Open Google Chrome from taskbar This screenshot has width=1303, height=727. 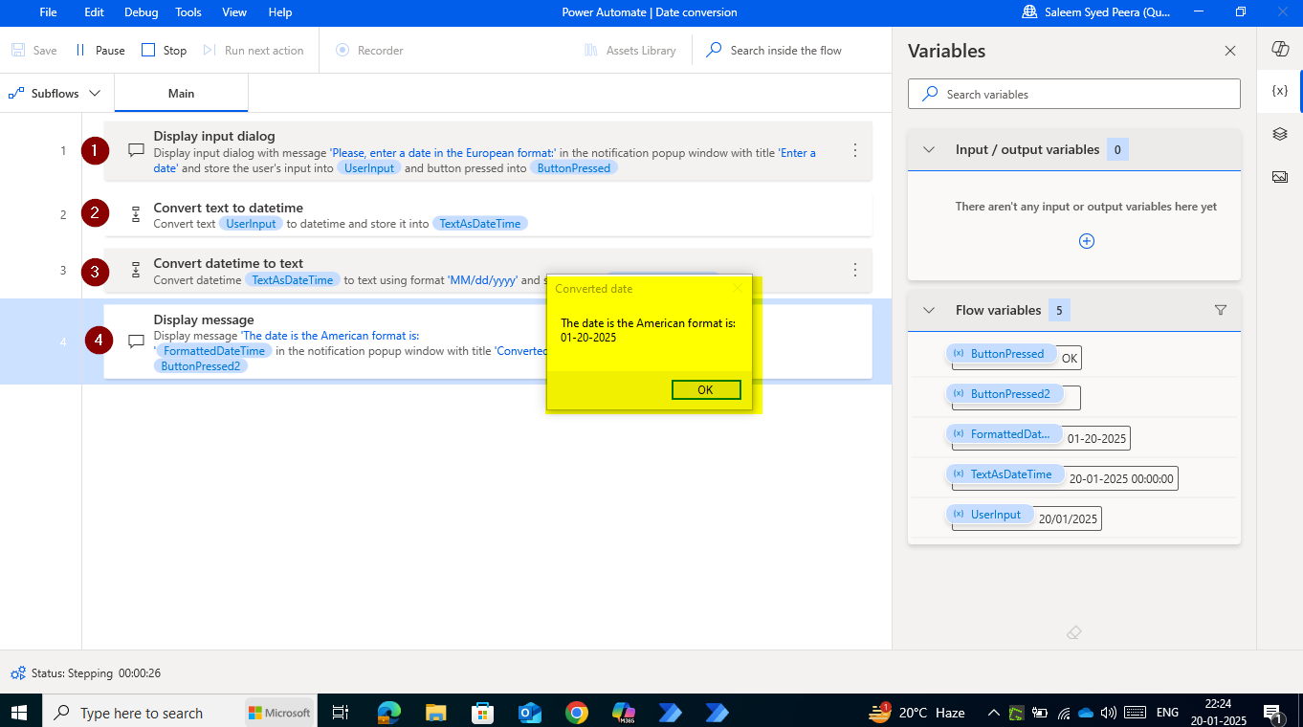576,712
